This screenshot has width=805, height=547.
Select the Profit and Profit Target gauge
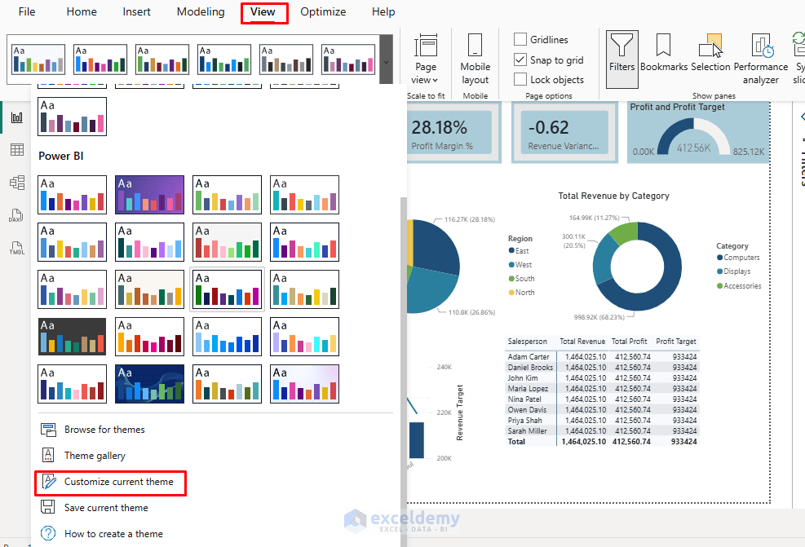[698, 133]
